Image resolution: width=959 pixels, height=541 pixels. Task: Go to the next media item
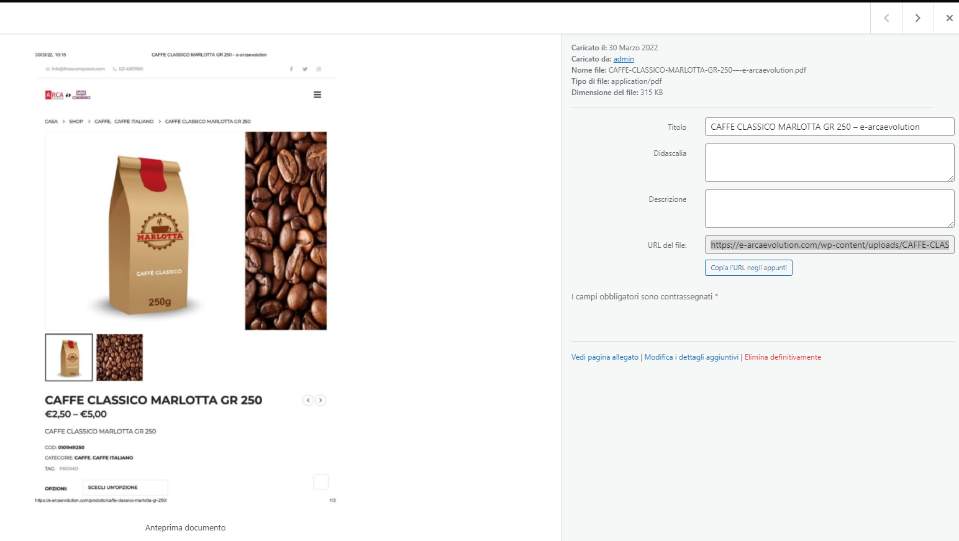(917, 18)
